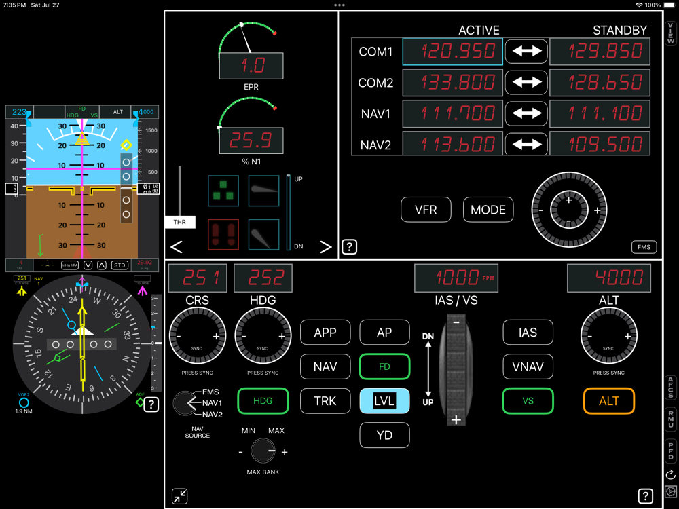Collapse the autopilot panel shrink icon
The height and width of the screenshot is (509, 679).
click(180, 496)
